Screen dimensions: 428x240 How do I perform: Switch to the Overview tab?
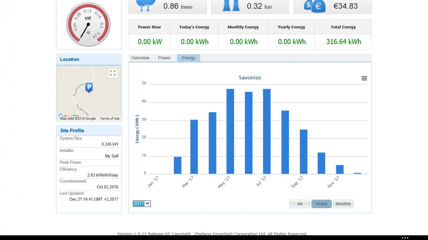[140, 58]
